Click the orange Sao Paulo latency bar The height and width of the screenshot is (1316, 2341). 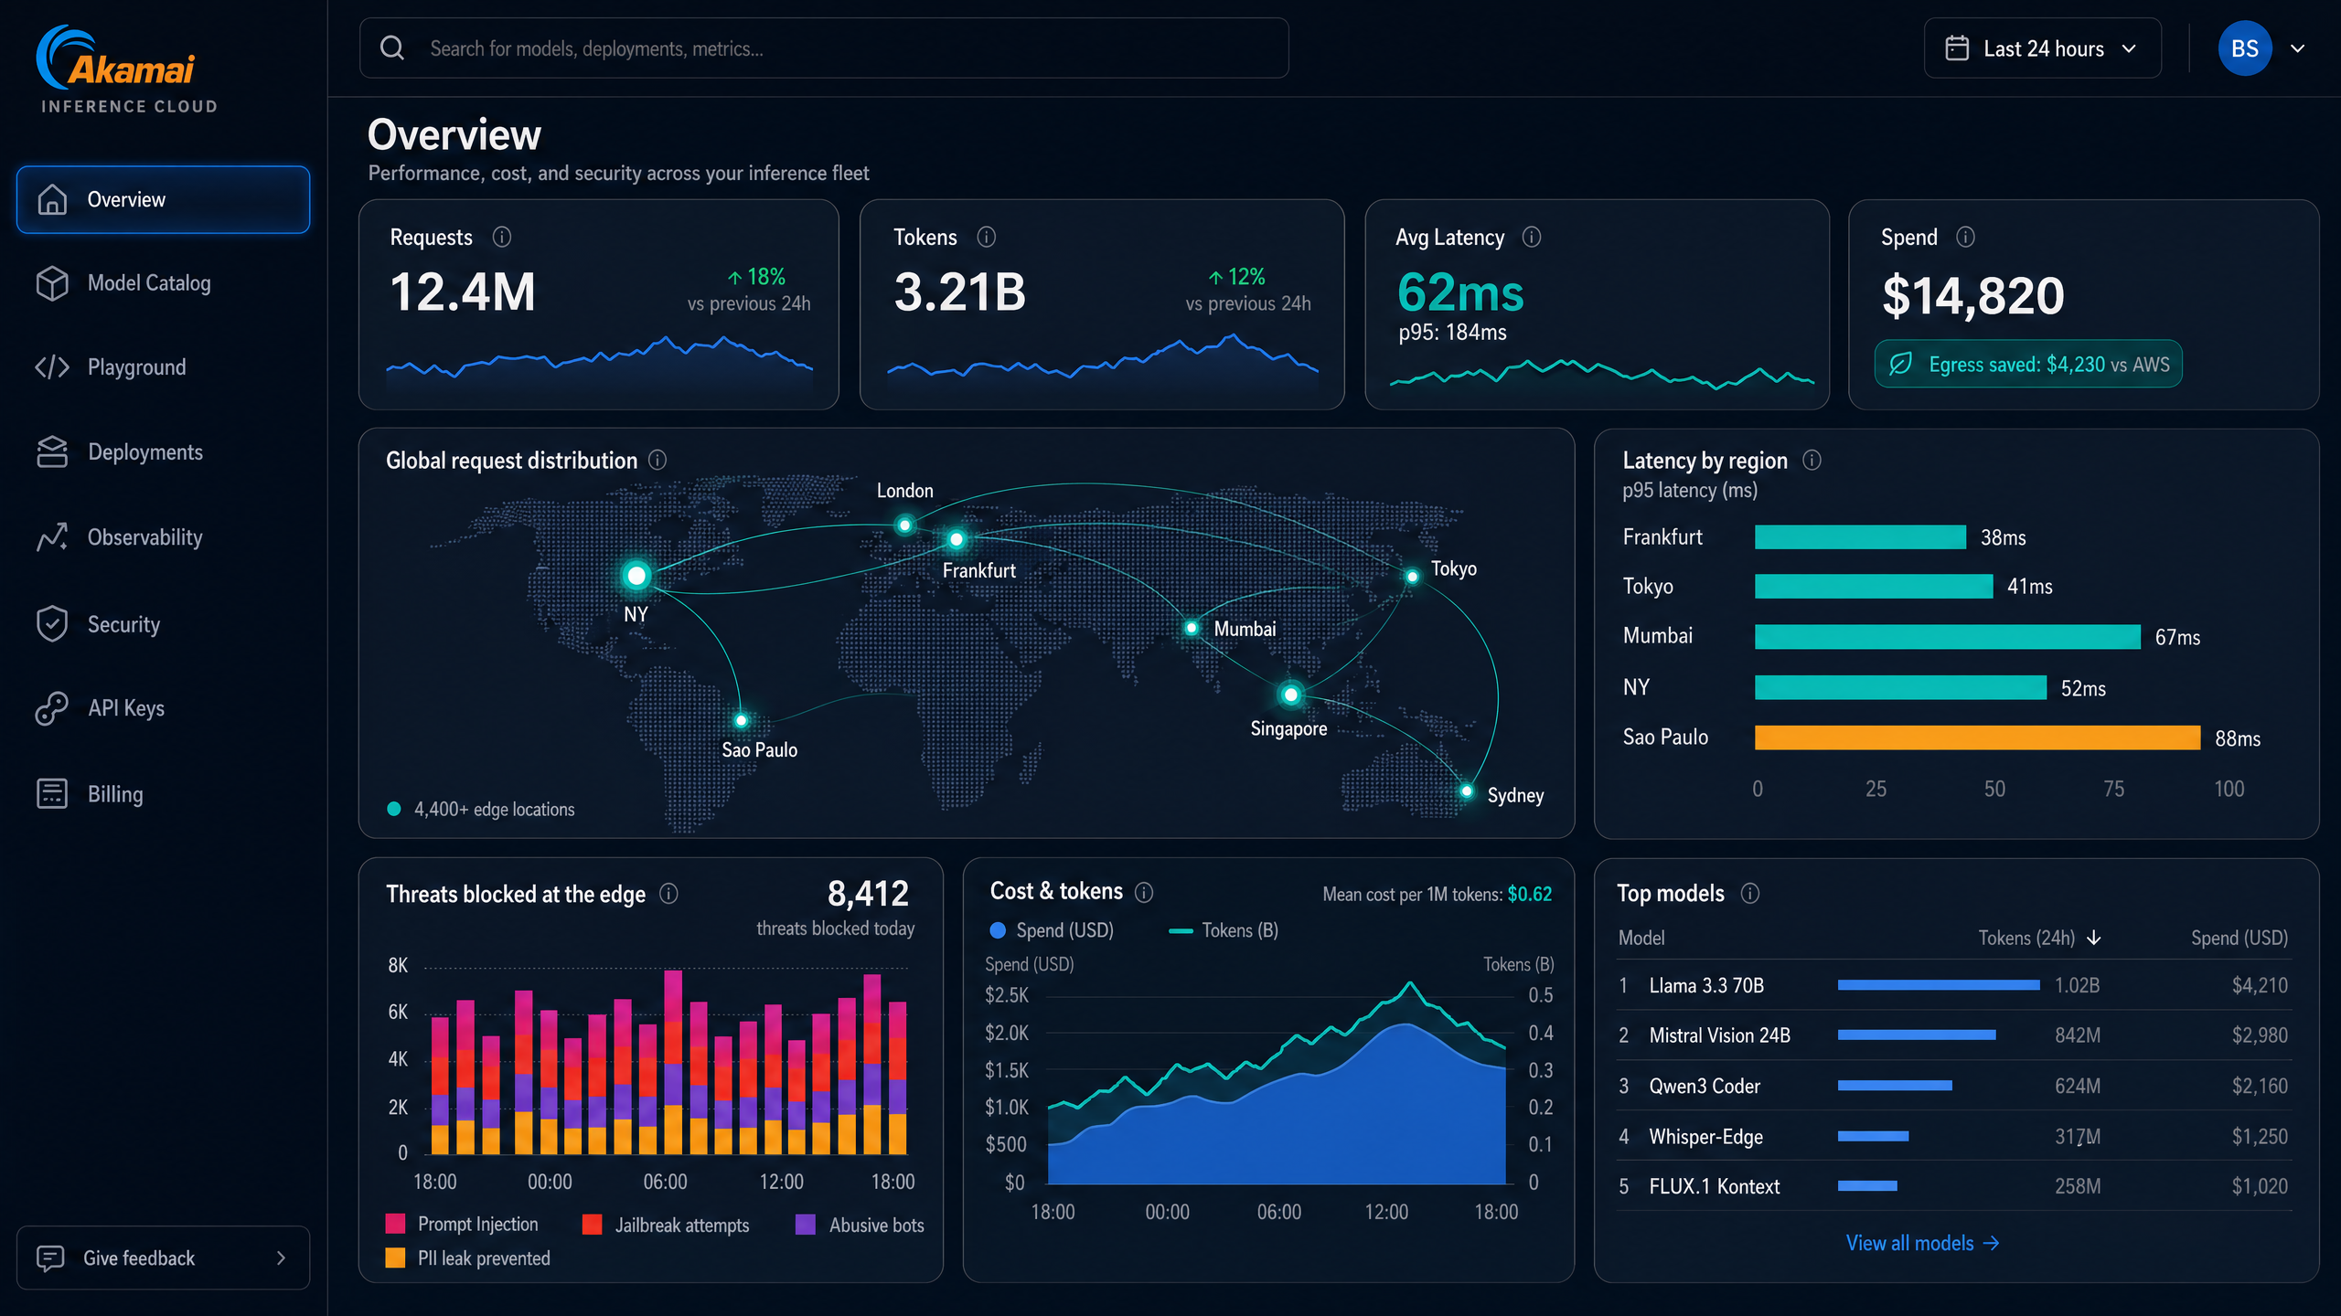click(x=1977, y=738)
